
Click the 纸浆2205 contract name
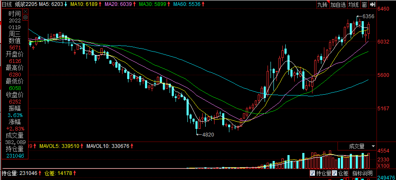click(26, 4)
